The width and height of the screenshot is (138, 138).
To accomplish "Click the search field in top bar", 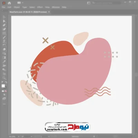I will [x=106, y=3].
